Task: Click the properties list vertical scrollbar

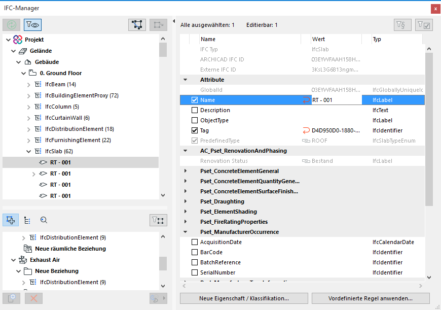Action: click(x=429, y=127)
